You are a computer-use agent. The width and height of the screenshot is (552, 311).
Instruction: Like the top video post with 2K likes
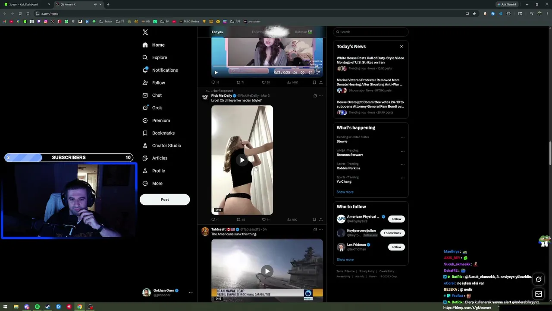(x=266, y=83)
